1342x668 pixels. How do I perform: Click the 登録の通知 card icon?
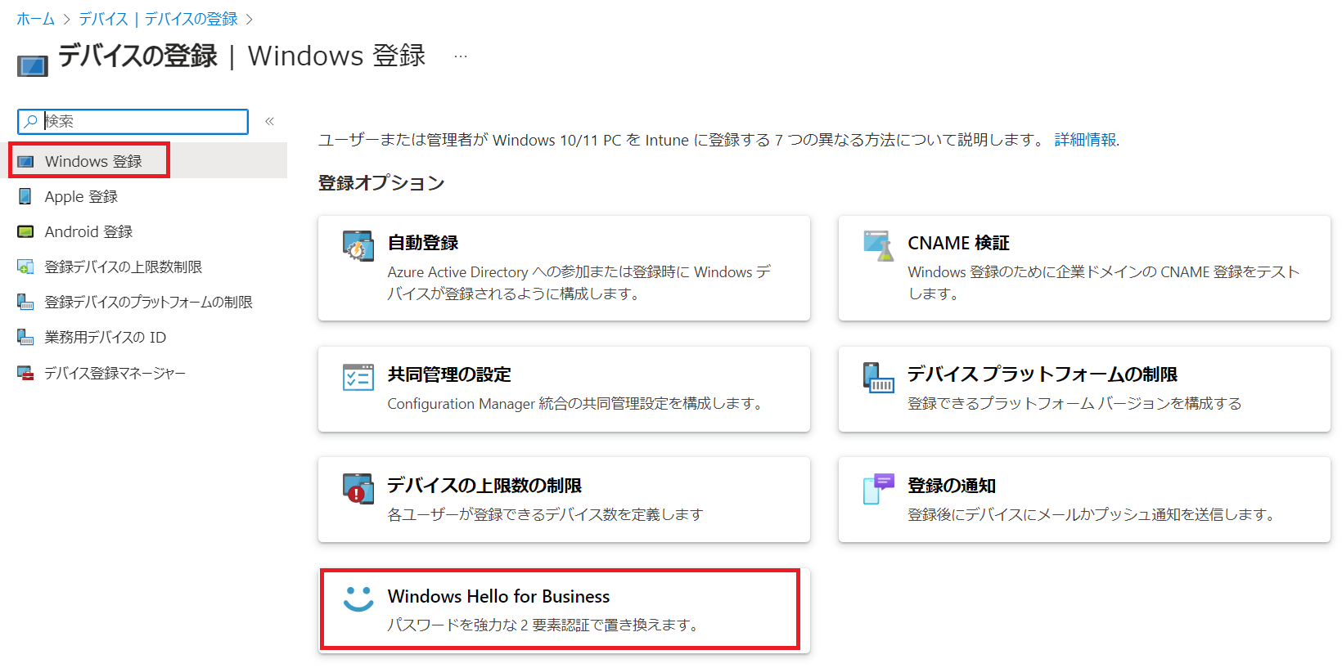878,488
